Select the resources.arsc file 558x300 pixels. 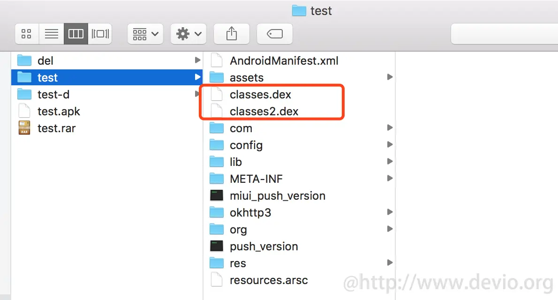click(268, 280)
